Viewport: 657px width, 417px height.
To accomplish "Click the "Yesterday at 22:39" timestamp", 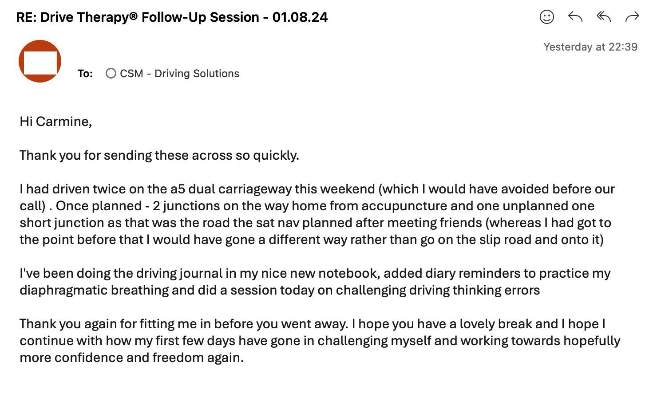I will pos(590,47).
